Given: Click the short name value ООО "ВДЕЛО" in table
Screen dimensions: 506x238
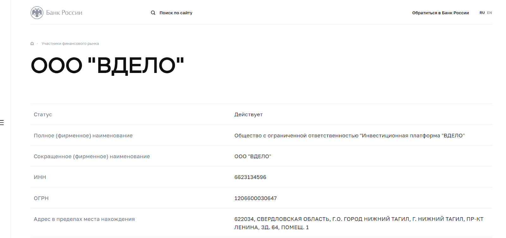Looking at the screenshot, I should (x=253, y=157).
